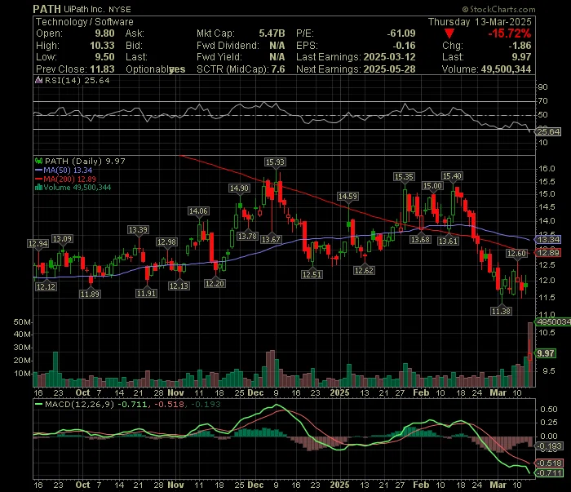Click the UiPath Inc. company name

point(85,9)
